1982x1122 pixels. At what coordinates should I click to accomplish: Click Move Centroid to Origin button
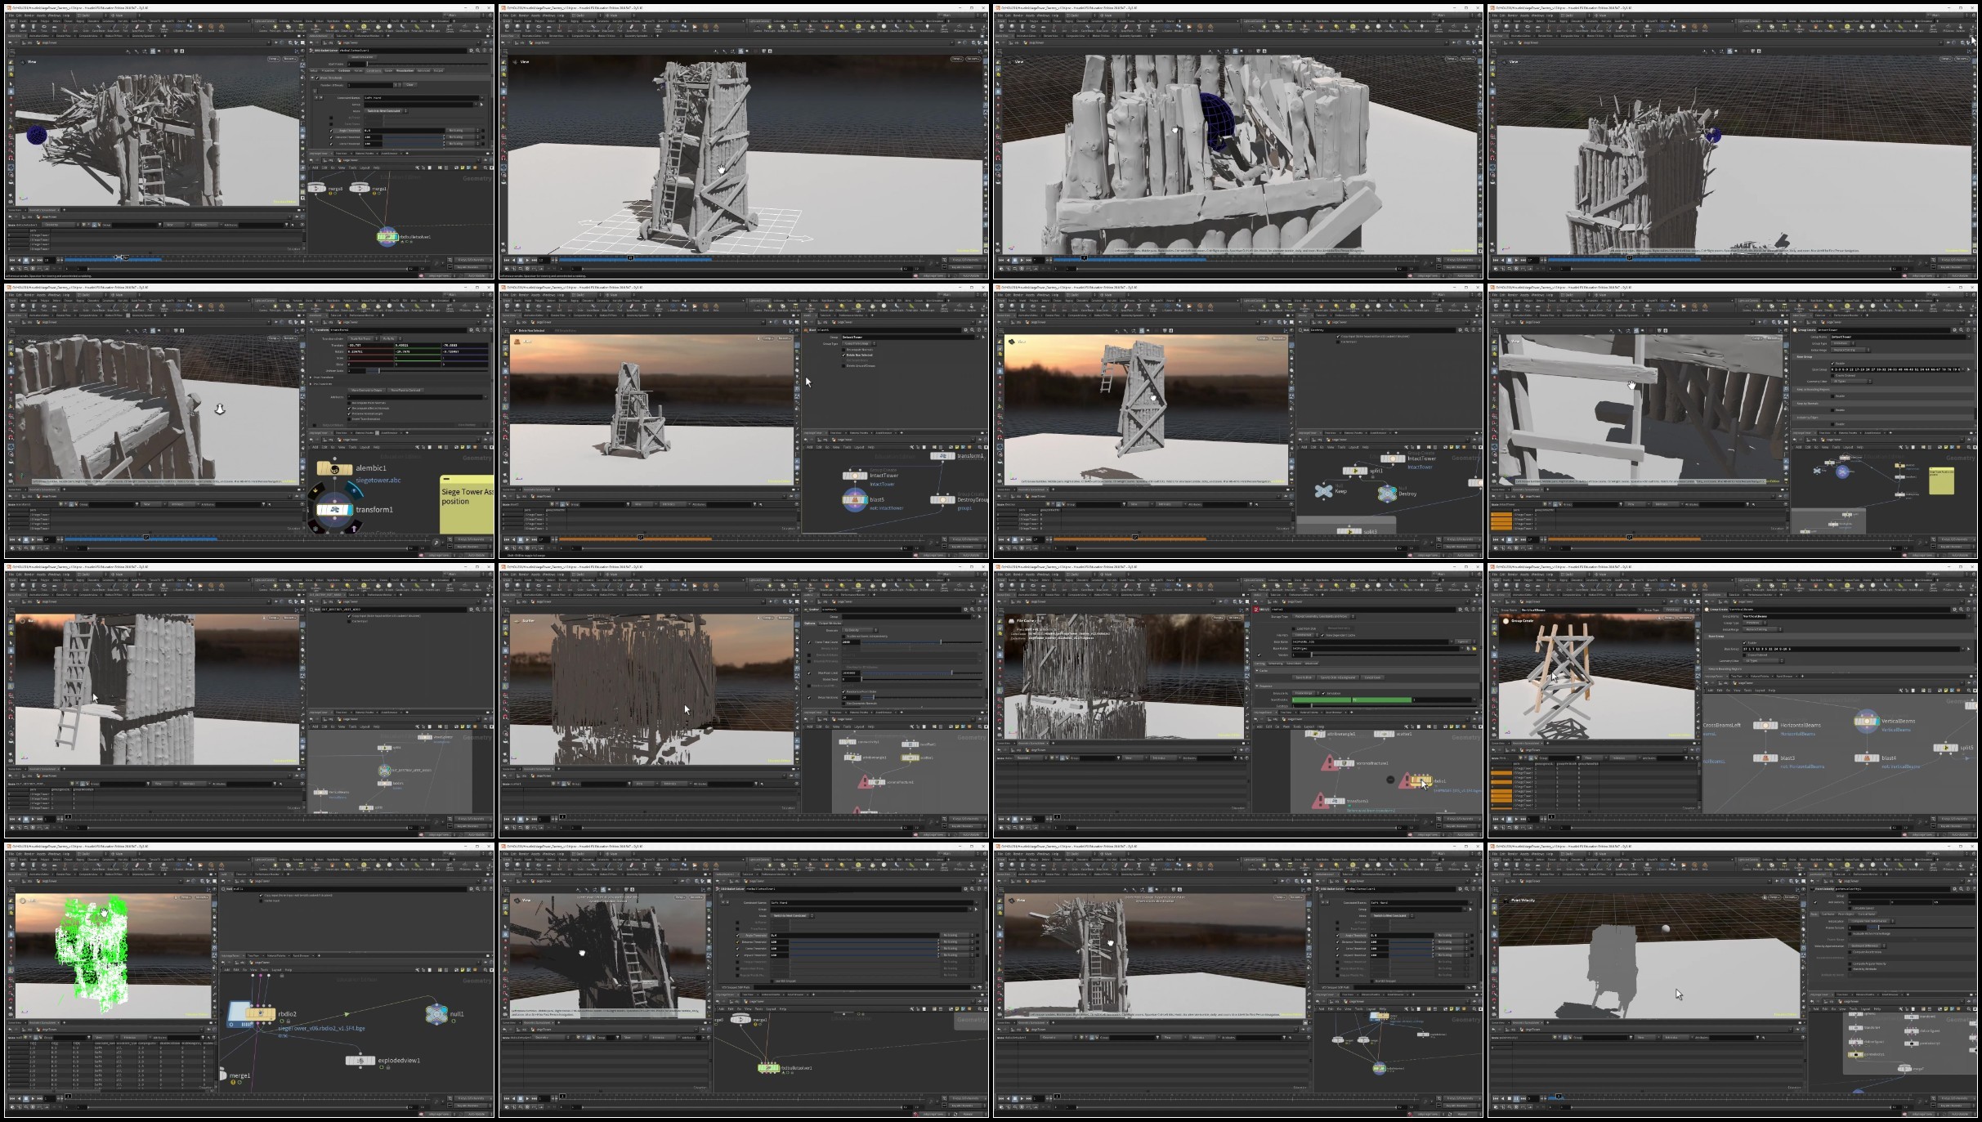[367, 391]
